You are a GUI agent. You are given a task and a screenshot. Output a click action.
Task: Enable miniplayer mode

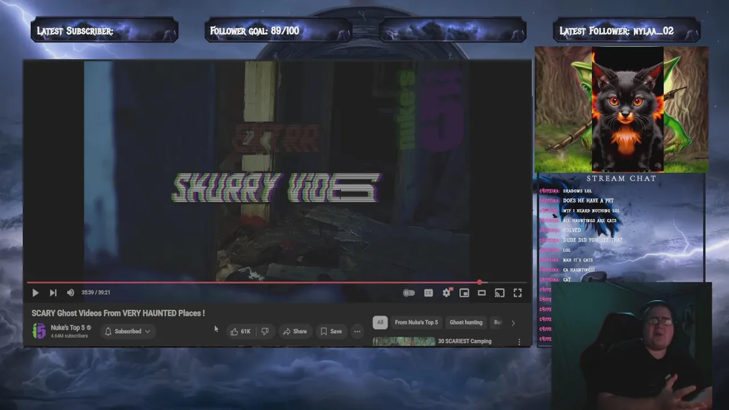464,293
